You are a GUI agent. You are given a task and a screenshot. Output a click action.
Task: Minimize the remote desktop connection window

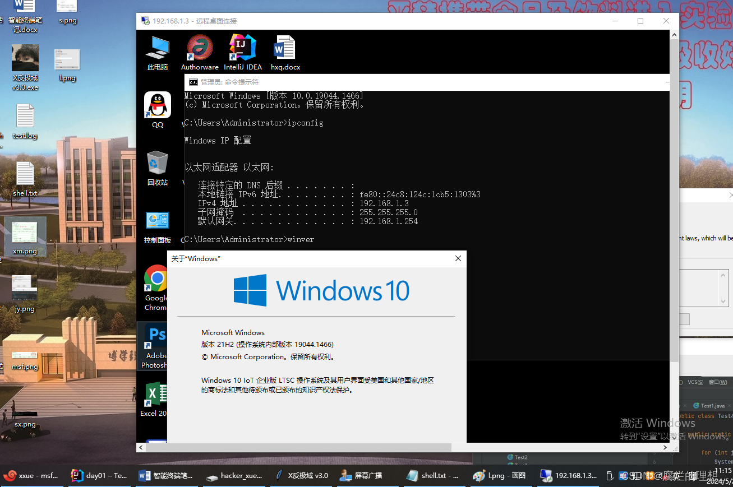coord(615,21)
